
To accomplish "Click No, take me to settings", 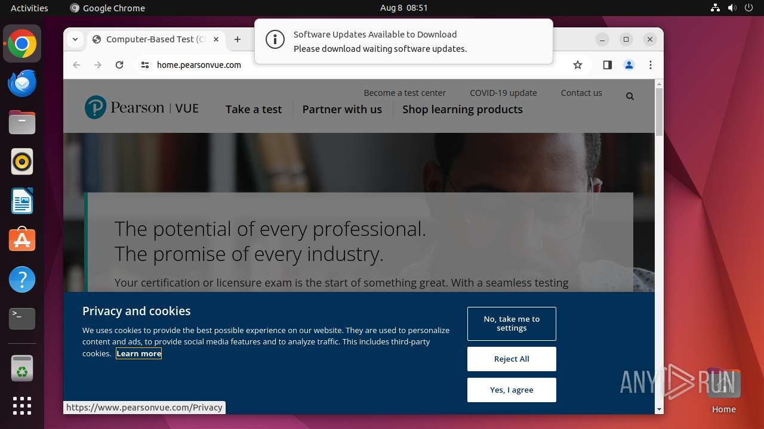I will (512, 324).
